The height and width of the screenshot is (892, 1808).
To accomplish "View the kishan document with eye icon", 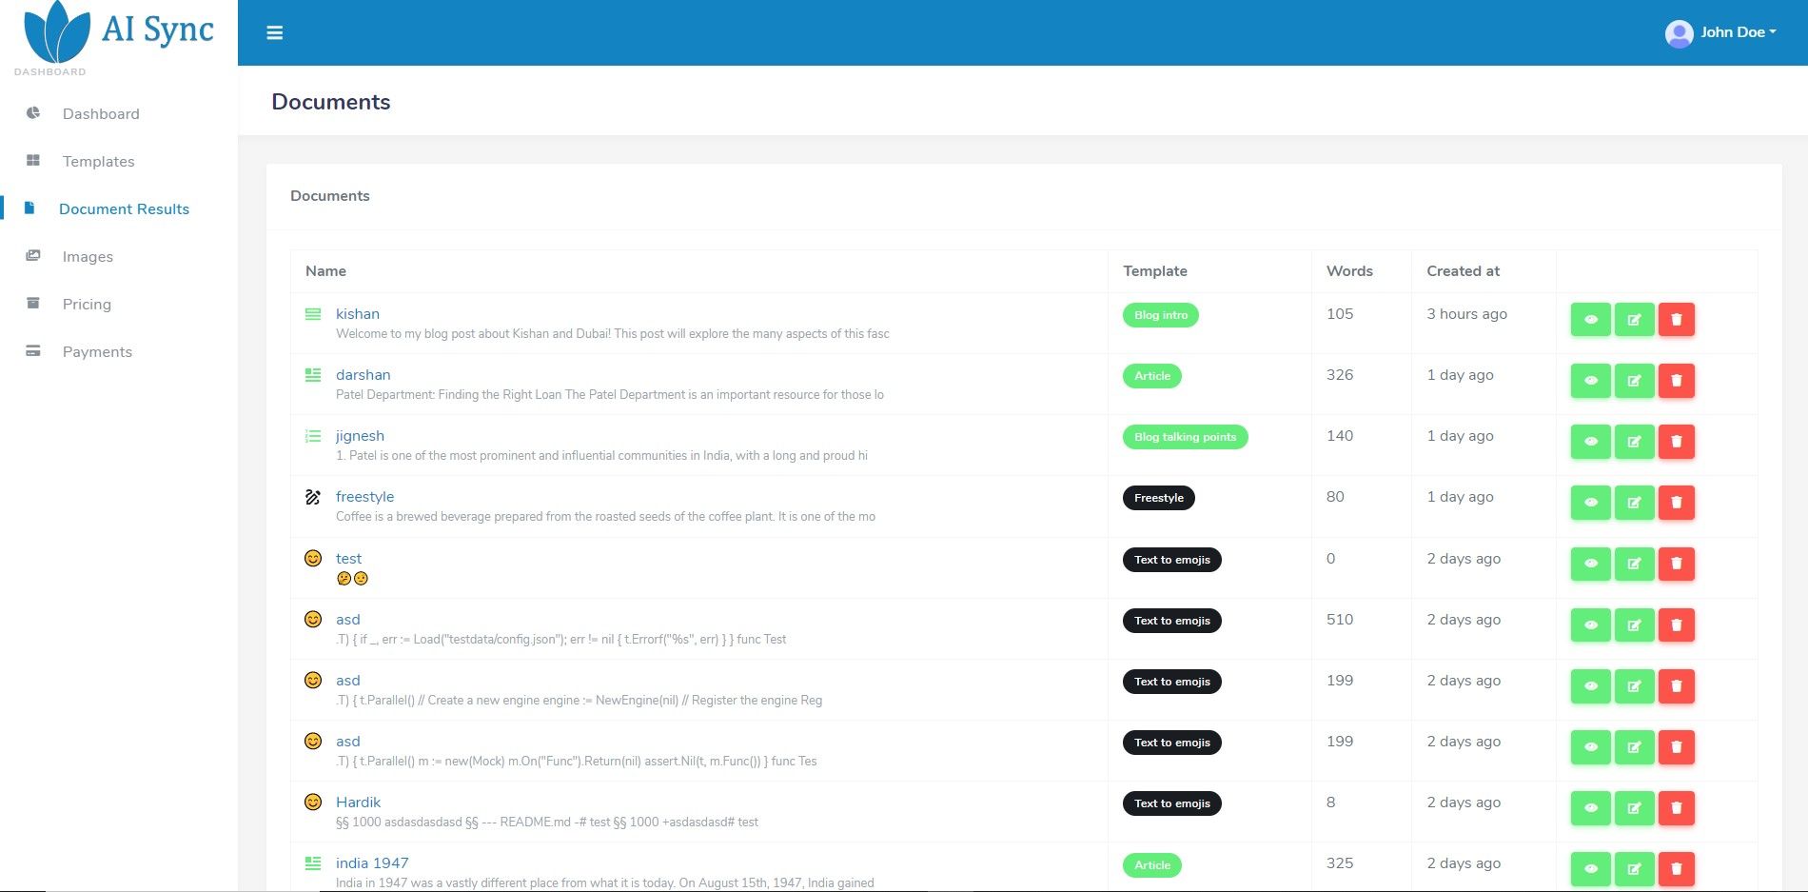I will (x=1590, y=320).
